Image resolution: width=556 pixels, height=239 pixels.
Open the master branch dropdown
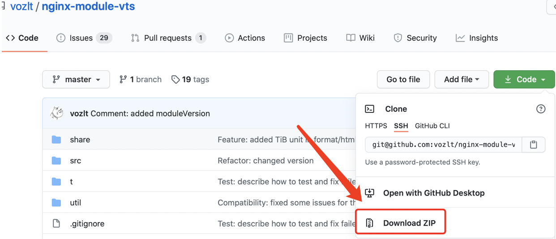tap(76, 80)
